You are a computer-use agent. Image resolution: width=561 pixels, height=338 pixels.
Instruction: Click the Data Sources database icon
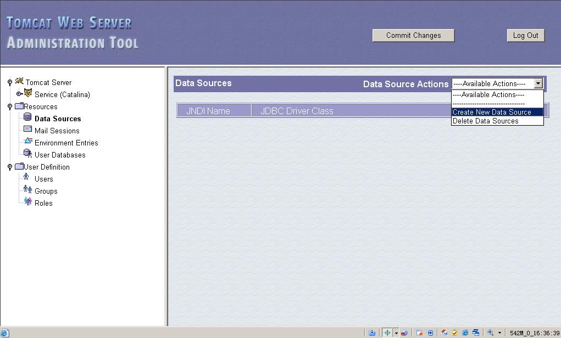point(27,117)
